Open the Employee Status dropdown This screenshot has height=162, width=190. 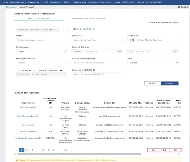41,63
